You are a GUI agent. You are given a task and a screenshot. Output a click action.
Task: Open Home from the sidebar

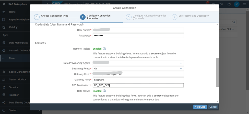[x=4, y=12]
